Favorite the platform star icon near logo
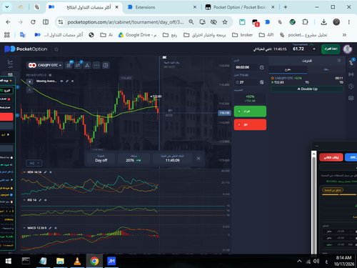Screen dimensions: 357x268 56,49
